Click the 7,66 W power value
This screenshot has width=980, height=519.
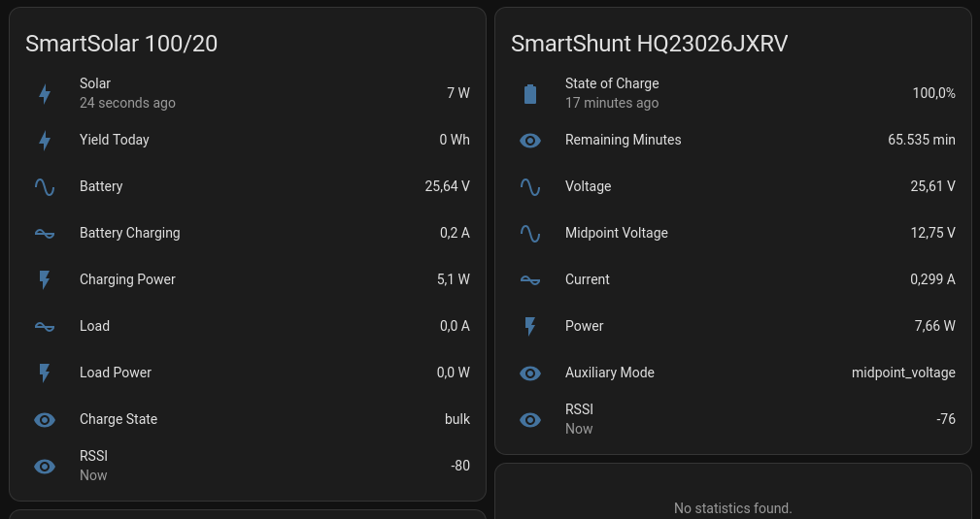coord(934,325)
